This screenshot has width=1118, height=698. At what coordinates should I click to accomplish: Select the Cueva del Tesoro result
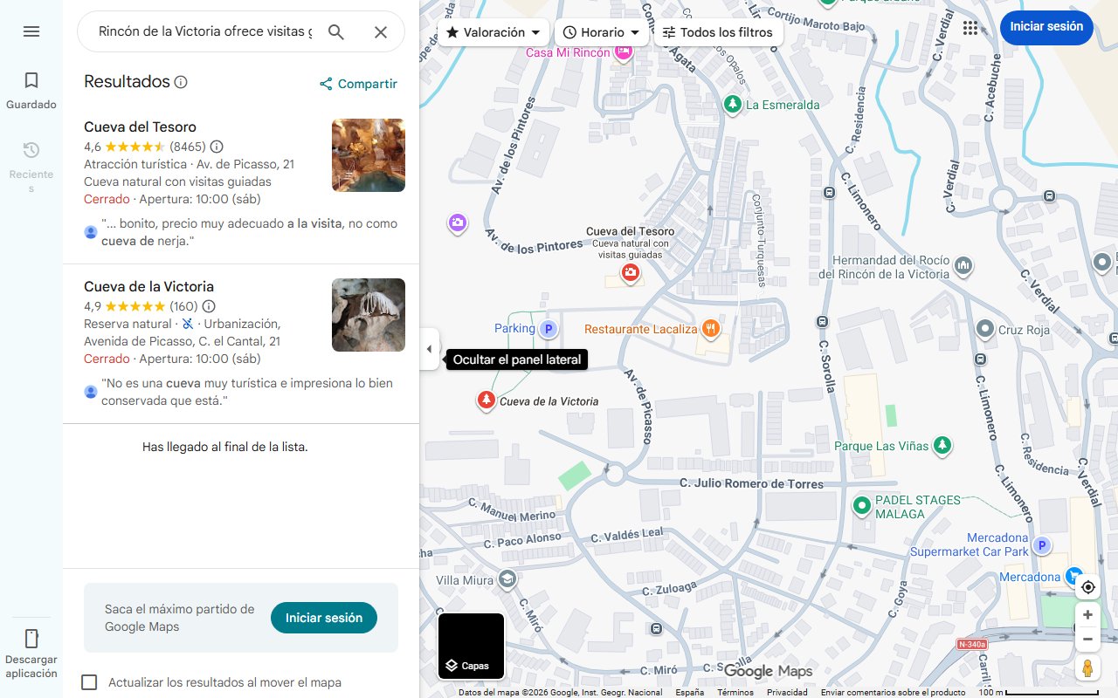tap(140, 127)
